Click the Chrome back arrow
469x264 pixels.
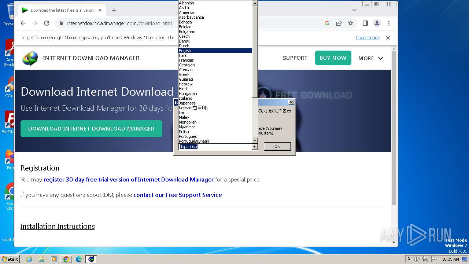click(x=23, y=23)
